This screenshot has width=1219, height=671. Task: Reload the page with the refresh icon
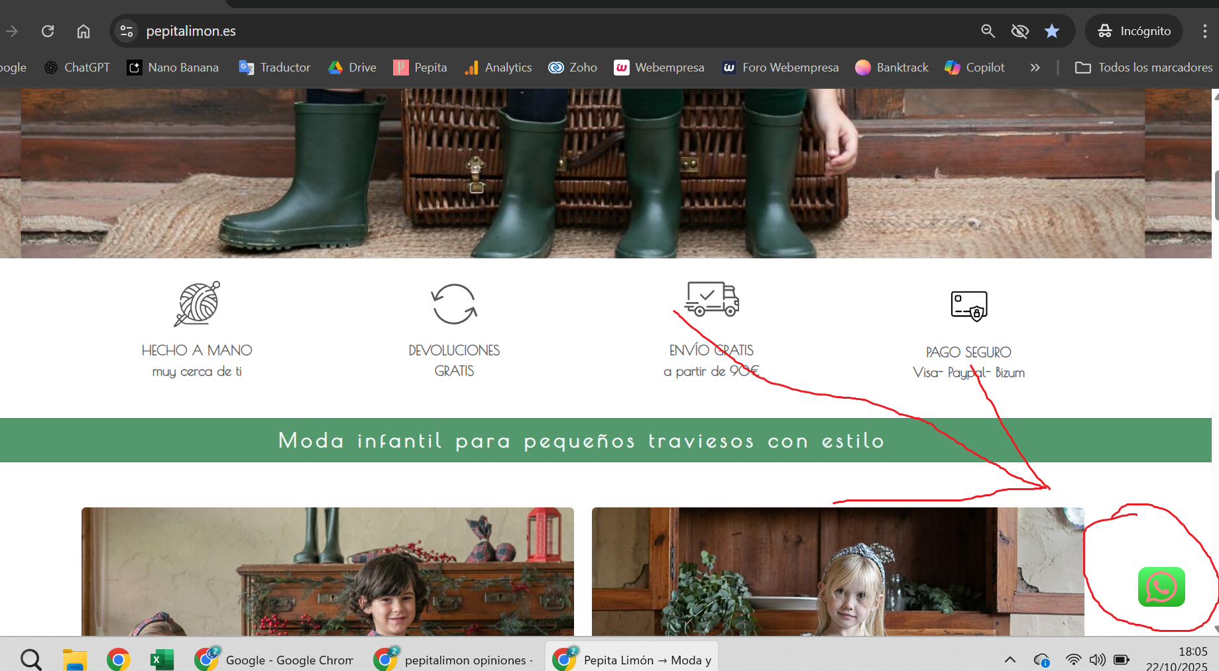click(48, 31)
